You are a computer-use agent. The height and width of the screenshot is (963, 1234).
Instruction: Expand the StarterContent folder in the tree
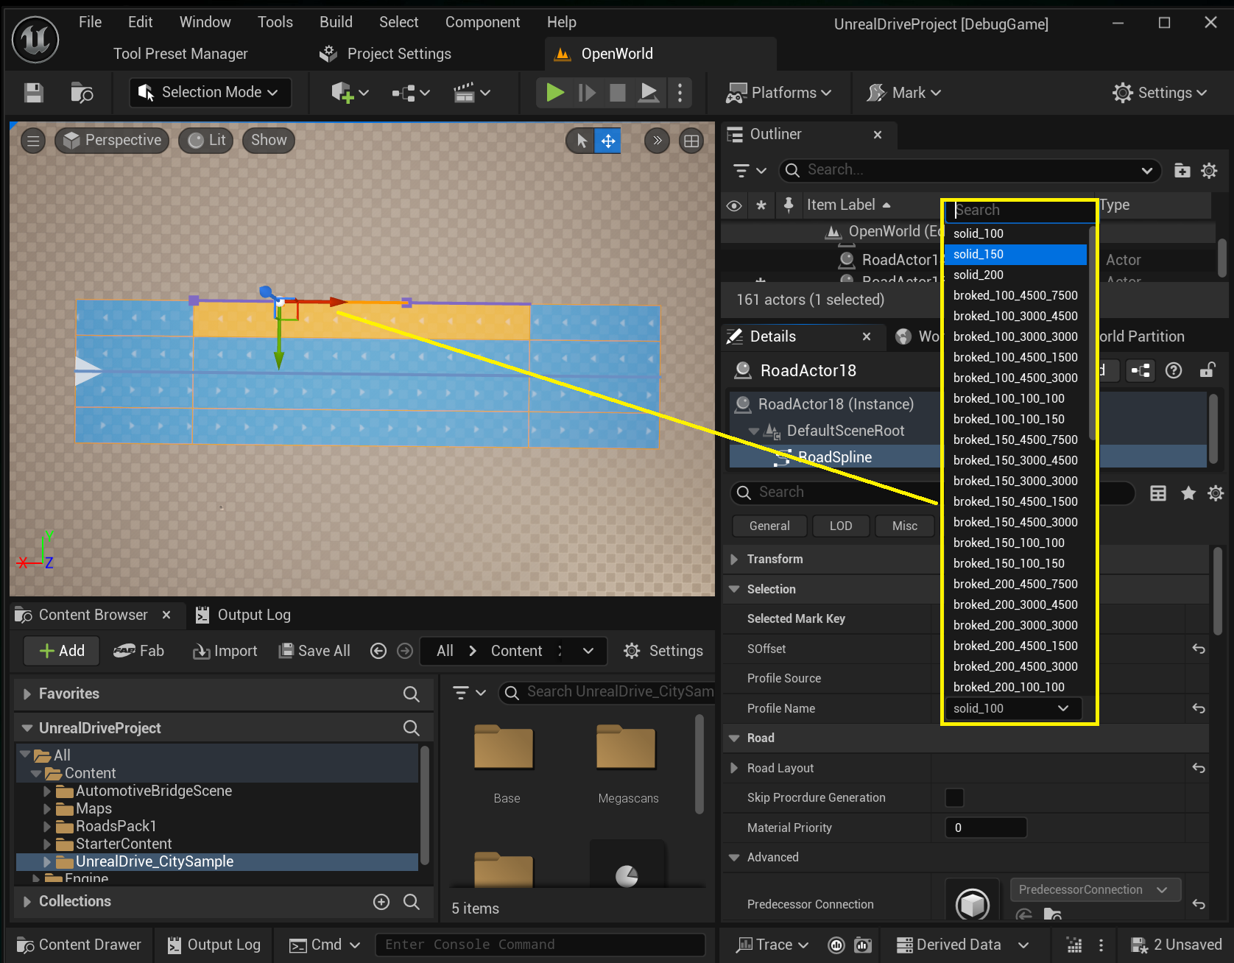click(47, 844)
